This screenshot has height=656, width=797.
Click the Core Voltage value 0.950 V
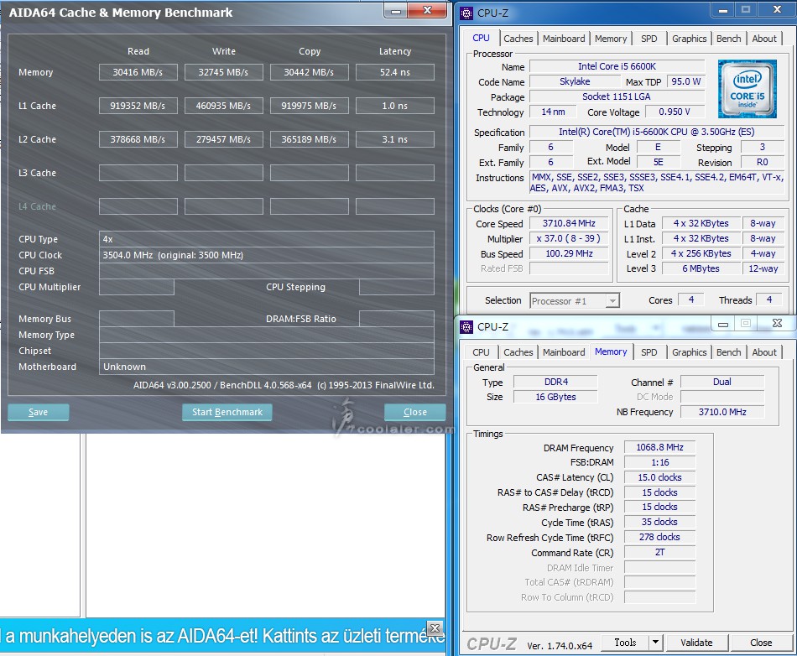675,112
